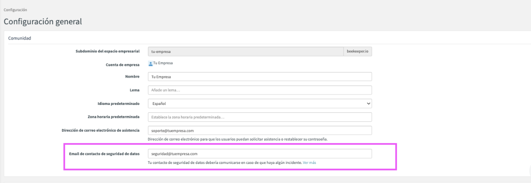The width and height of the screenshot is (531, 183).
Task: Click the company account user icon
Action: pyautogui.click(x=151, y=63)
